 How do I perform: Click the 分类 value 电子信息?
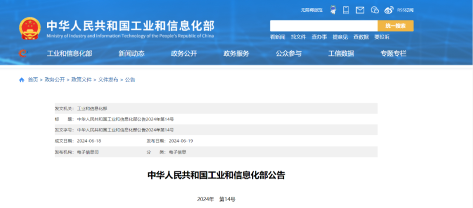point(177,152)
